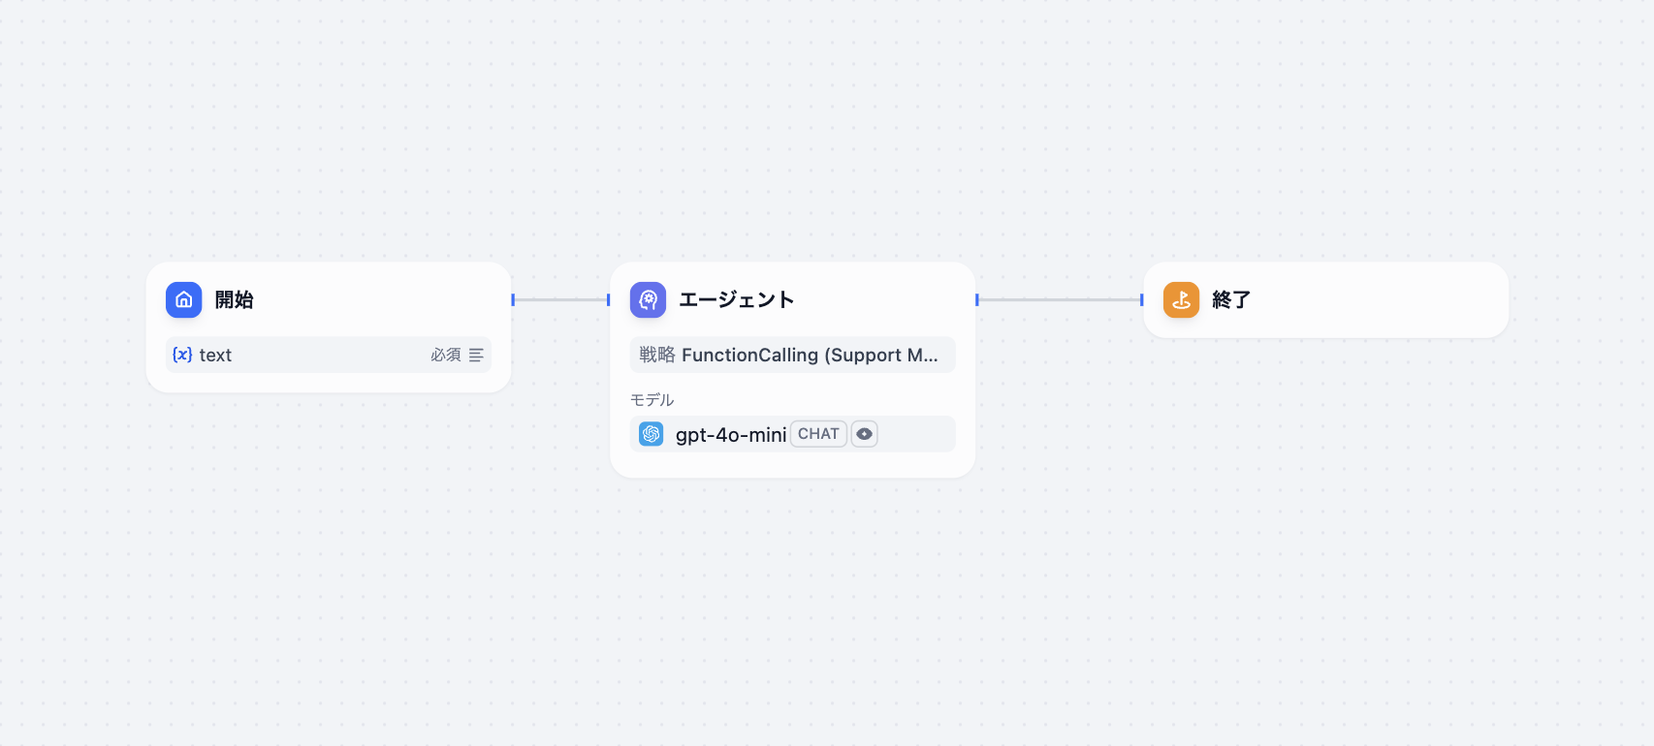Click the orange 終了 end node icon
This screenshot has width=1654, height=746.
pos(1181,299)
